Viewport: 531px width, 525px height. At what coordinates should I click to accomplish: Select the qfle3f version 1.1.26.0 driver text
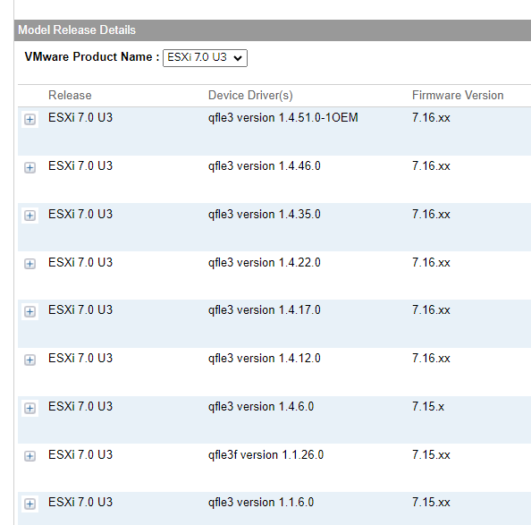[x=265, y=454]
